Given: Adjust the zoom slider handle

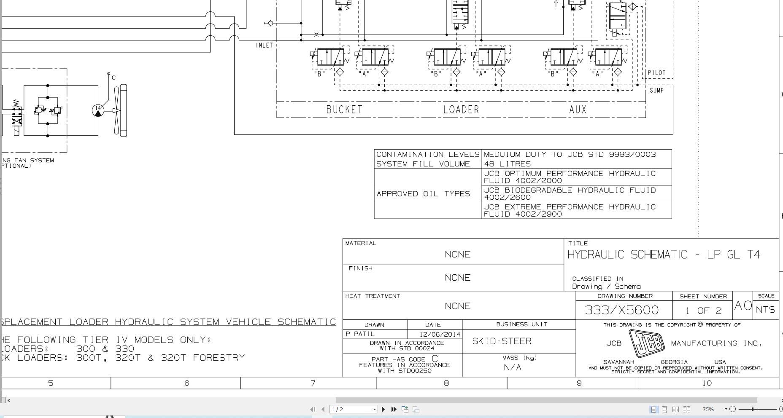Looking at the screenshot, I should [752, 409].
